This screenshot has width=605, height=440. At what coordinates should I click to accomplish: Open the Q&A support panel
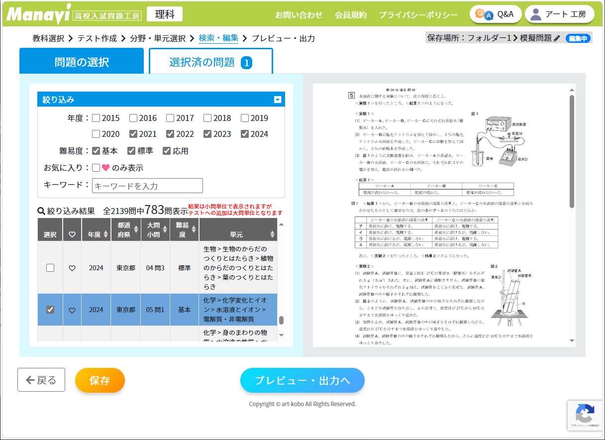pyautogui.click(x=495, y=14)
